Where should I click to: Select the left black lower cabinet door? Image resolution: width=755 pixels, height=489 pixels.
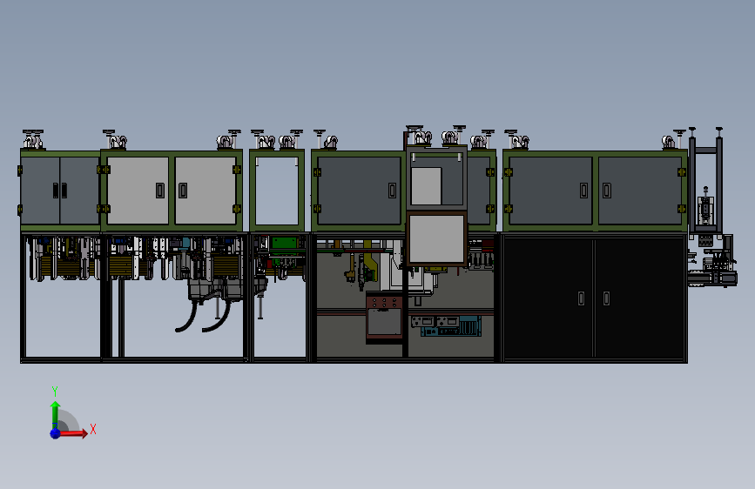[x=548, y=298]
